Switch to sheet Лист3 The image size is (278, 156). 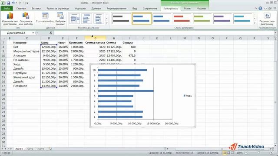40,149
